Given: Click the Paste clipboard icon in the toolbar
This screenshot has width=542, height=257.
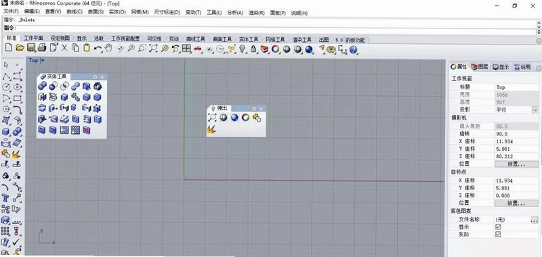Looking at the screenshot, I should 87,48.
